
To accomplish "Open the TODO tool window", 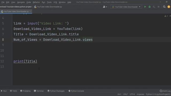I will point(13,91).
